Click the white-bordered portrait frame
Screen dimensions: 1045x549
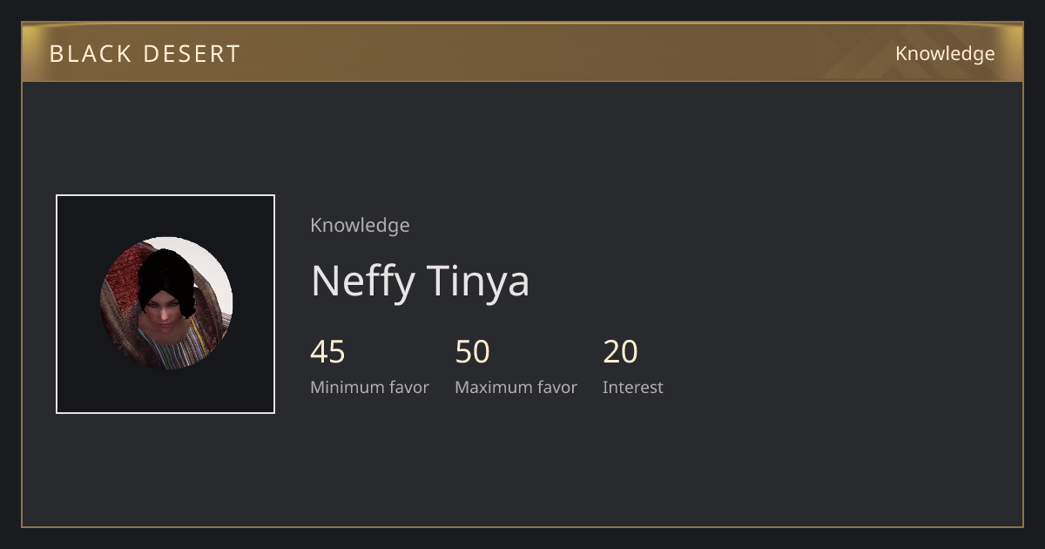pos(165,304)
